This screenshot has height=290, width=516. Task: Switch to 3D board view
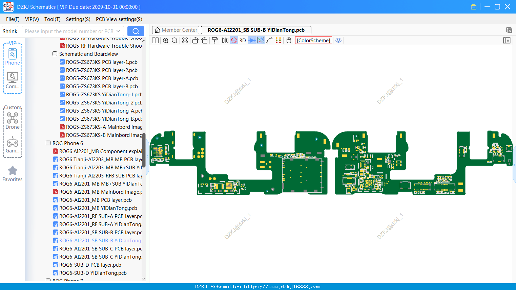click(243, 40)
